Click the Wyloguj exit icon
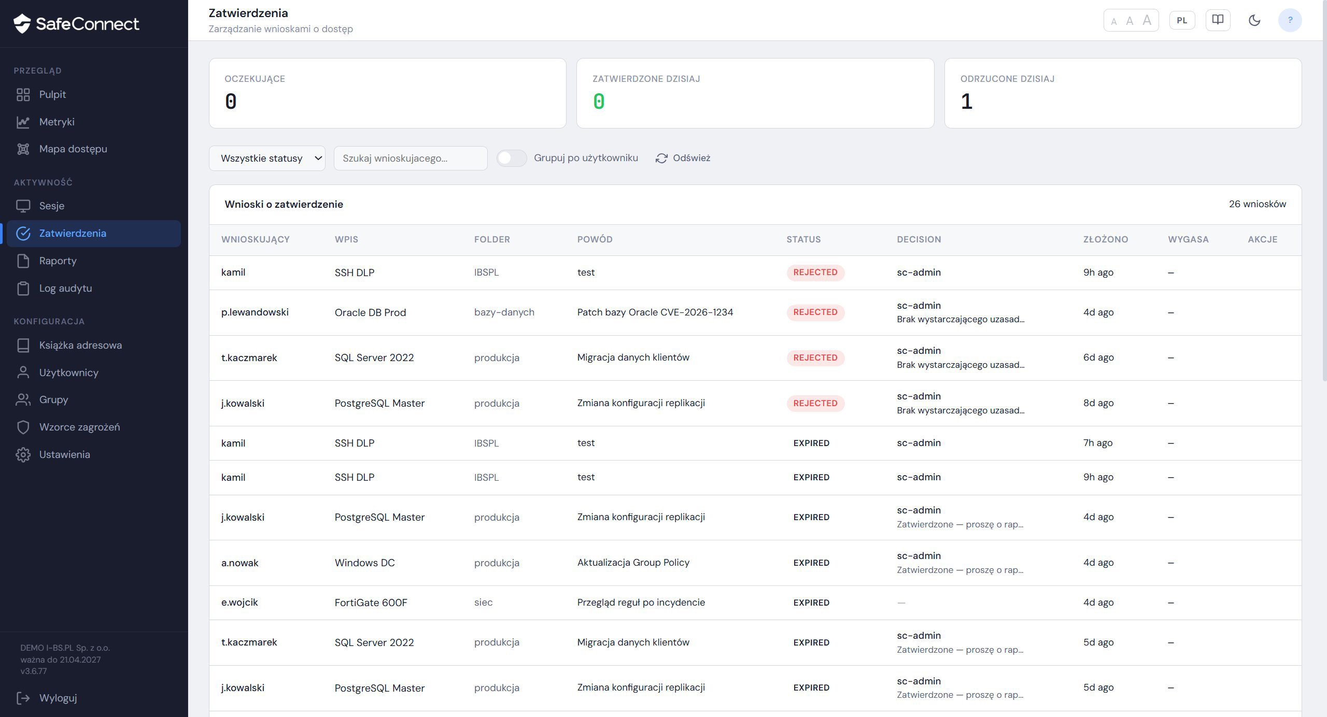This screenshot has height=717, width=1327. tap(23, 698)
